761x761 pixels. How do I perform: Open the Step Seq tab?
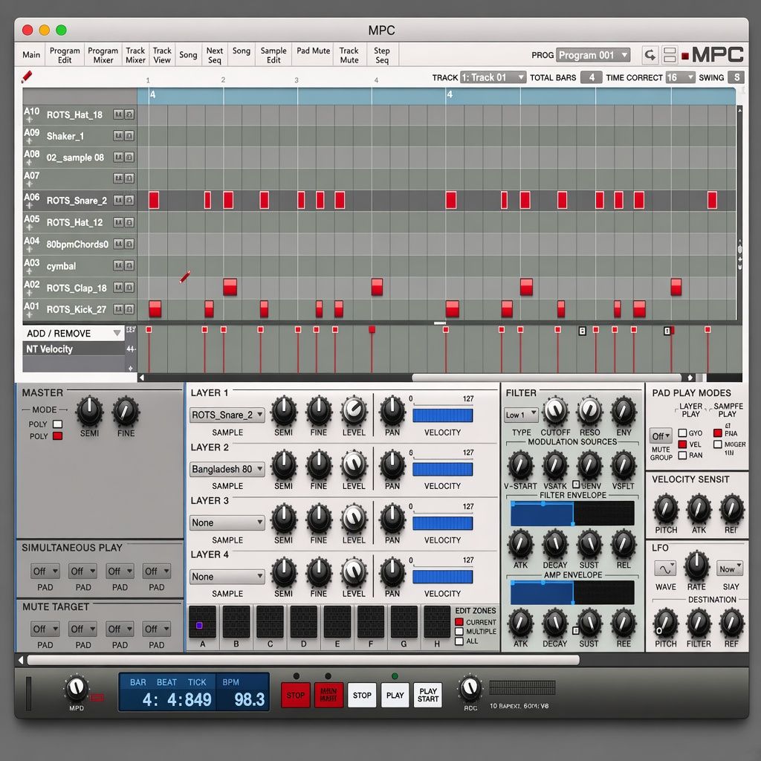[x=382, y=55]
